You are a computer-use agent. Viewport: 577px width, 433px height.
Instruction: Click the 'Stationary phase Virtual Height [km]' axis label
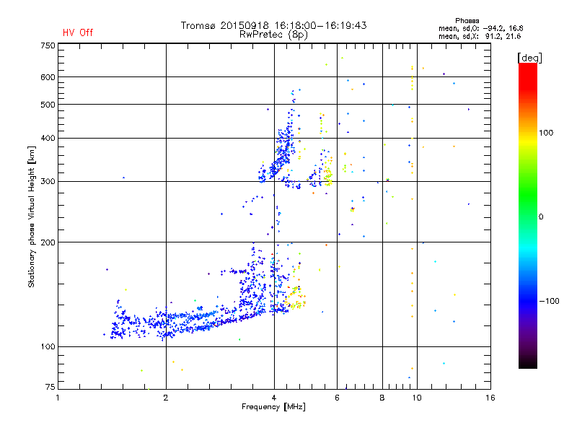[32, 216]
